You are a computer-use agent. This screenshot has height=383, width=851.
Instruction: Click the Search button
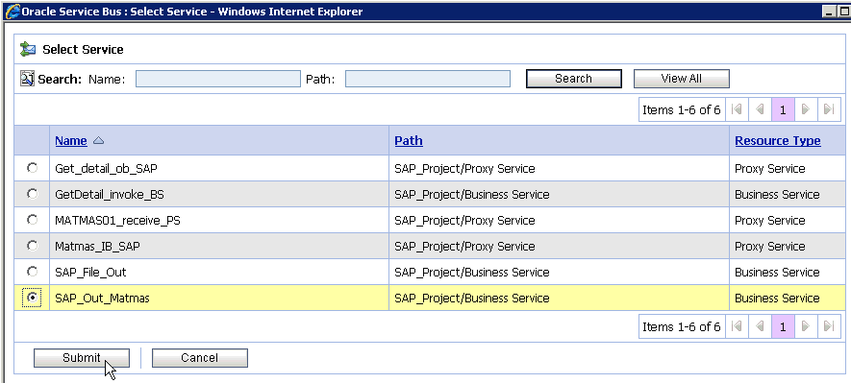tap(574, 79)
